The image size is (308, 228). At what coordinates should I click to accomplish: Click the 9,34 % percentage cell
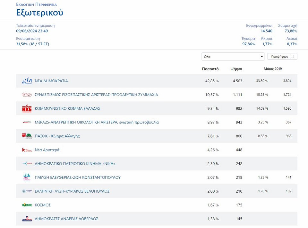pyautogui.click(x=213, y=108)
